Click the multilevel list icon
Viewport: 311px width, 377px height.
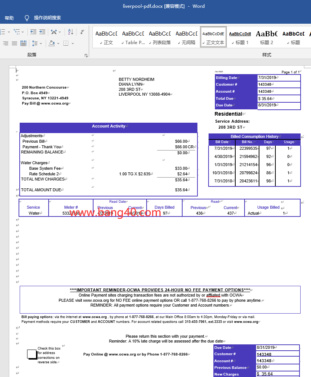pyautogui.click(x=16, y=32)
